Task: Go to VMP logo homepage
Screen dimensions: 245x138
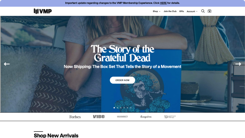Action: (x=43, y=11)
